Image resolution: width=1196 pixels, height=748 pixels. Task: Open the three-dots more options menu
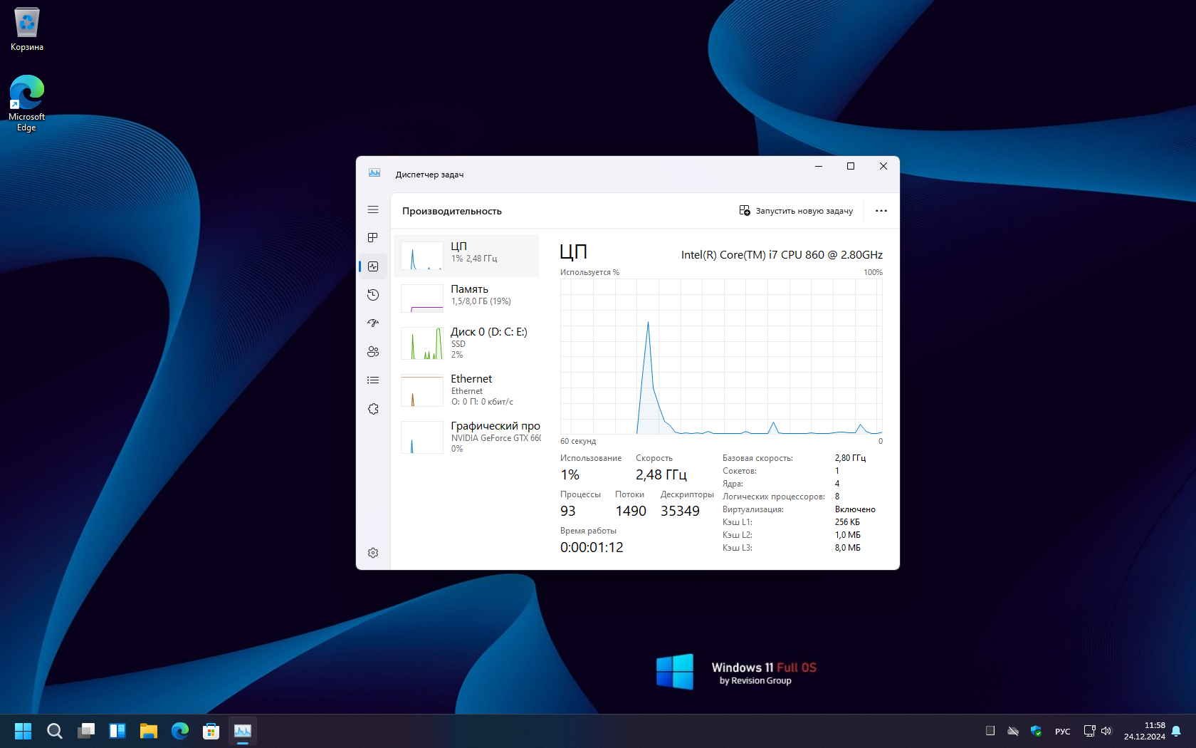tap(881, 211)
